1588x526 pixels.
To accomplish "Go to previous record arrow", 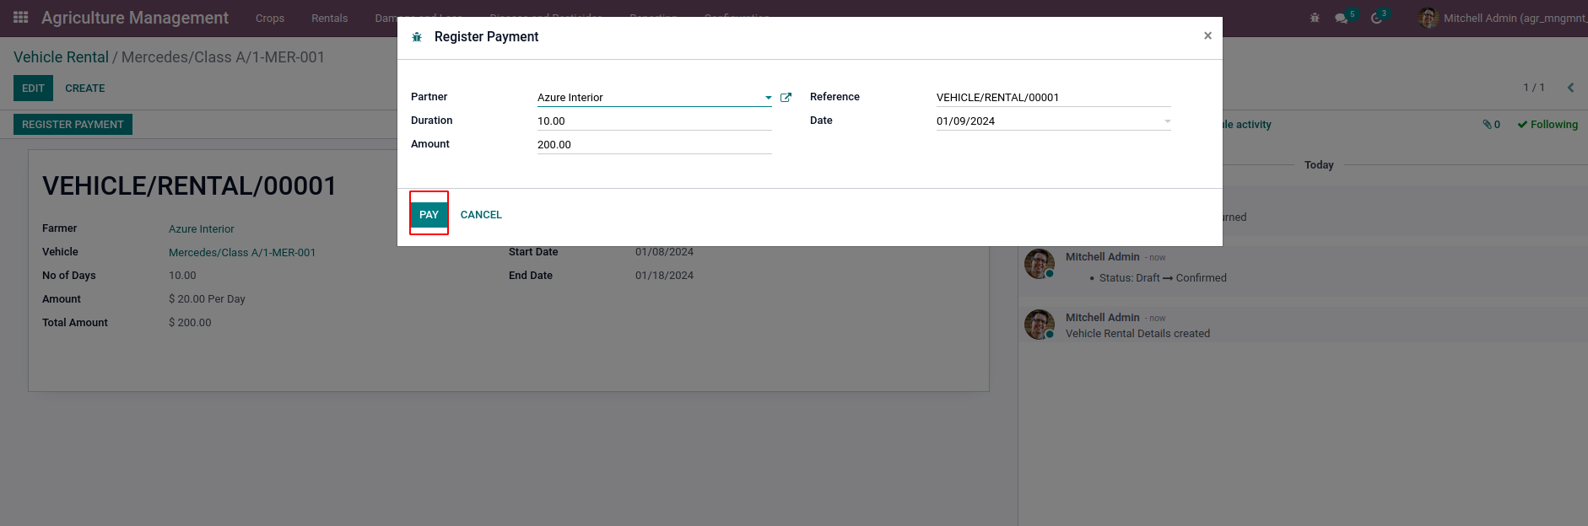I will click(1570, 88).
